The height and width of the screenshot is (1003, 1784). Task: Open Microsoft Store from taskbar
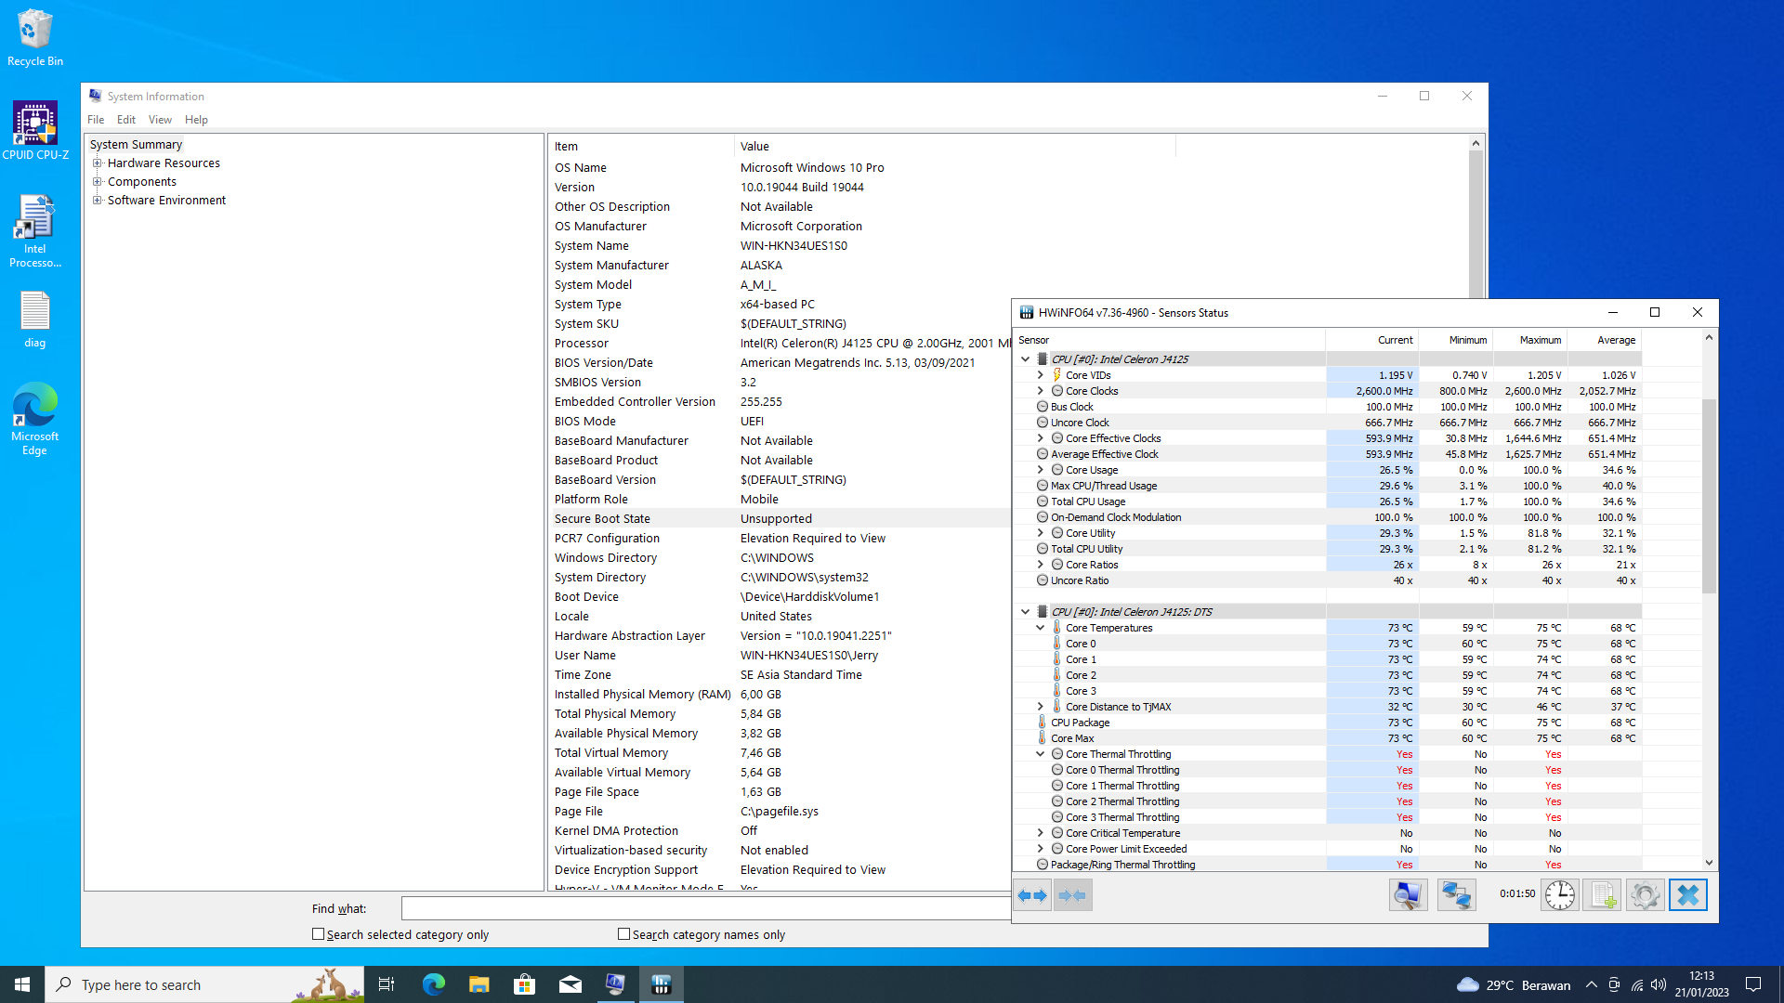(524, 984)
